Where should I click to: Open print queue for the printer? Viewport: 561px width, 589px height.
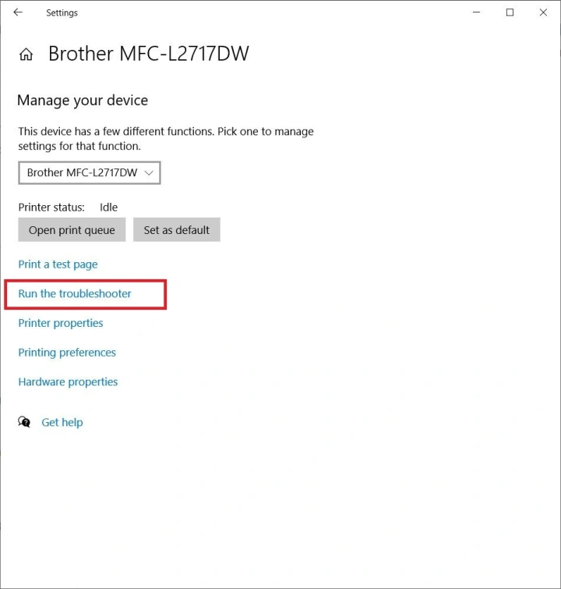click(72, 230)
